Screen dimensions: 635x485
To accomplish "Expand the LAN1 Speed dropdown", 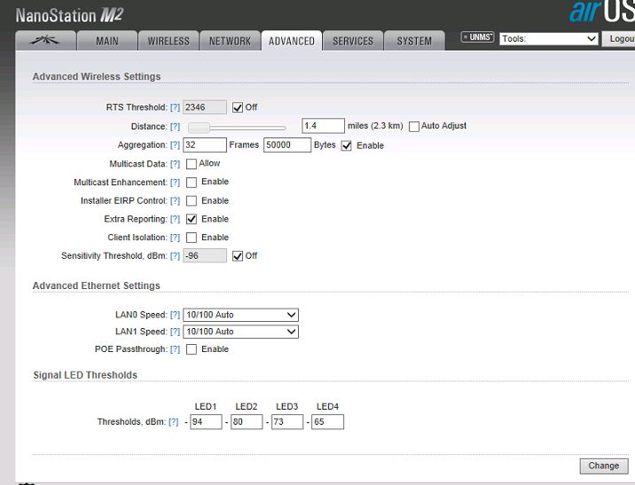I will tap(240, 332).
